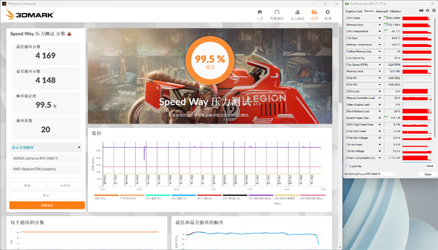Click the Speed Way stress test banner image
This screenshot has height=250, width=438.
(x=210, y=76)
